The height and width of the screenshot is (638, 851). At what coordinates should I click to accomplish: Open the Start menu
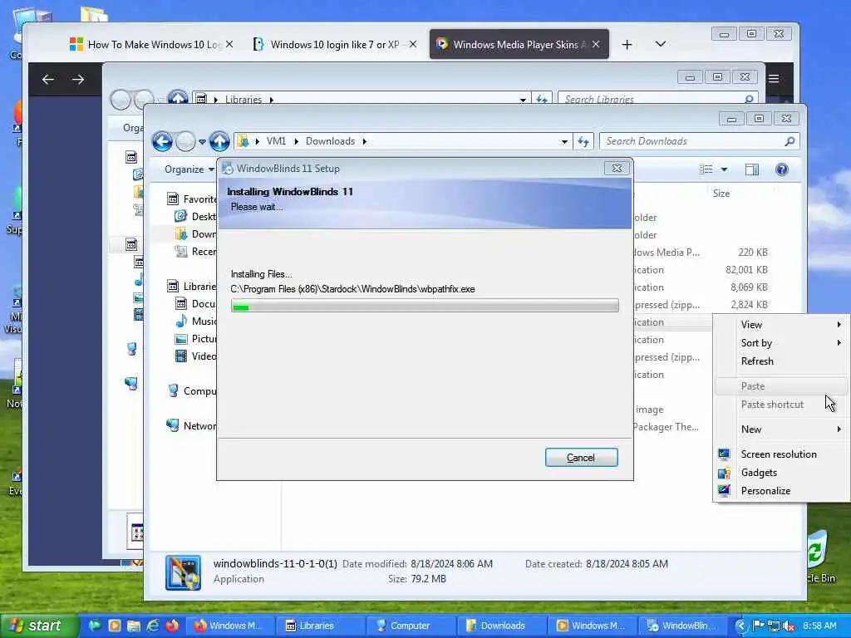click(38, 626)
